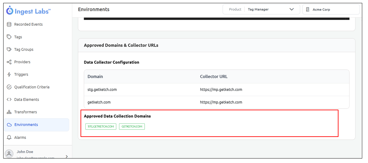Image resolution: width=368 pixels, height=163 pixels.
Task: Click the Collector URL for getketch.com row
Action: [221, 102]
